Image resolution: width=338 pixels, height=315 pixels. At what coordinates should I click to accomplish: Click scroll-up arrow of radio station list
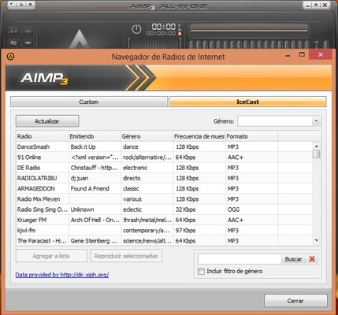tap(317, 146)
